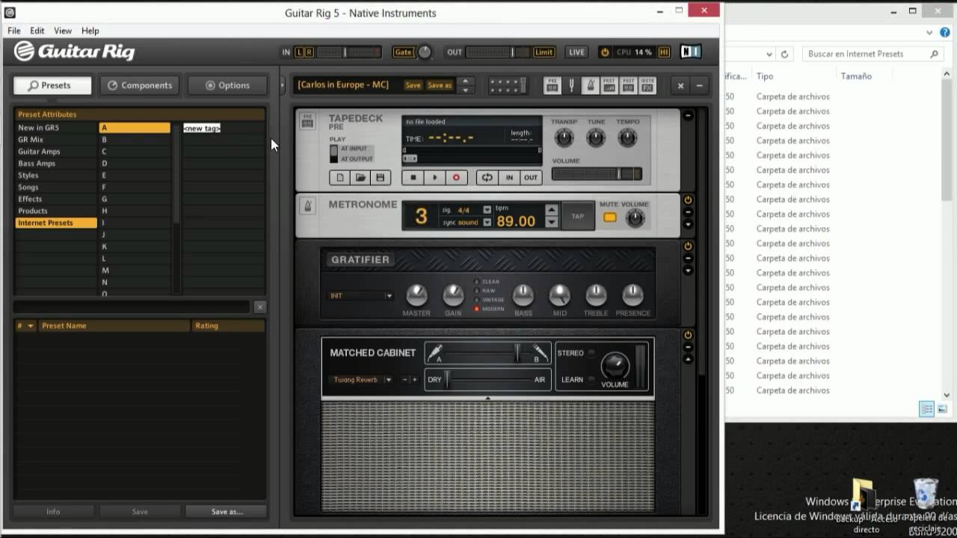Power off the Gratifier amp
Image resolution: width=957 pixels, height=538 pixels.
point(688,247)
